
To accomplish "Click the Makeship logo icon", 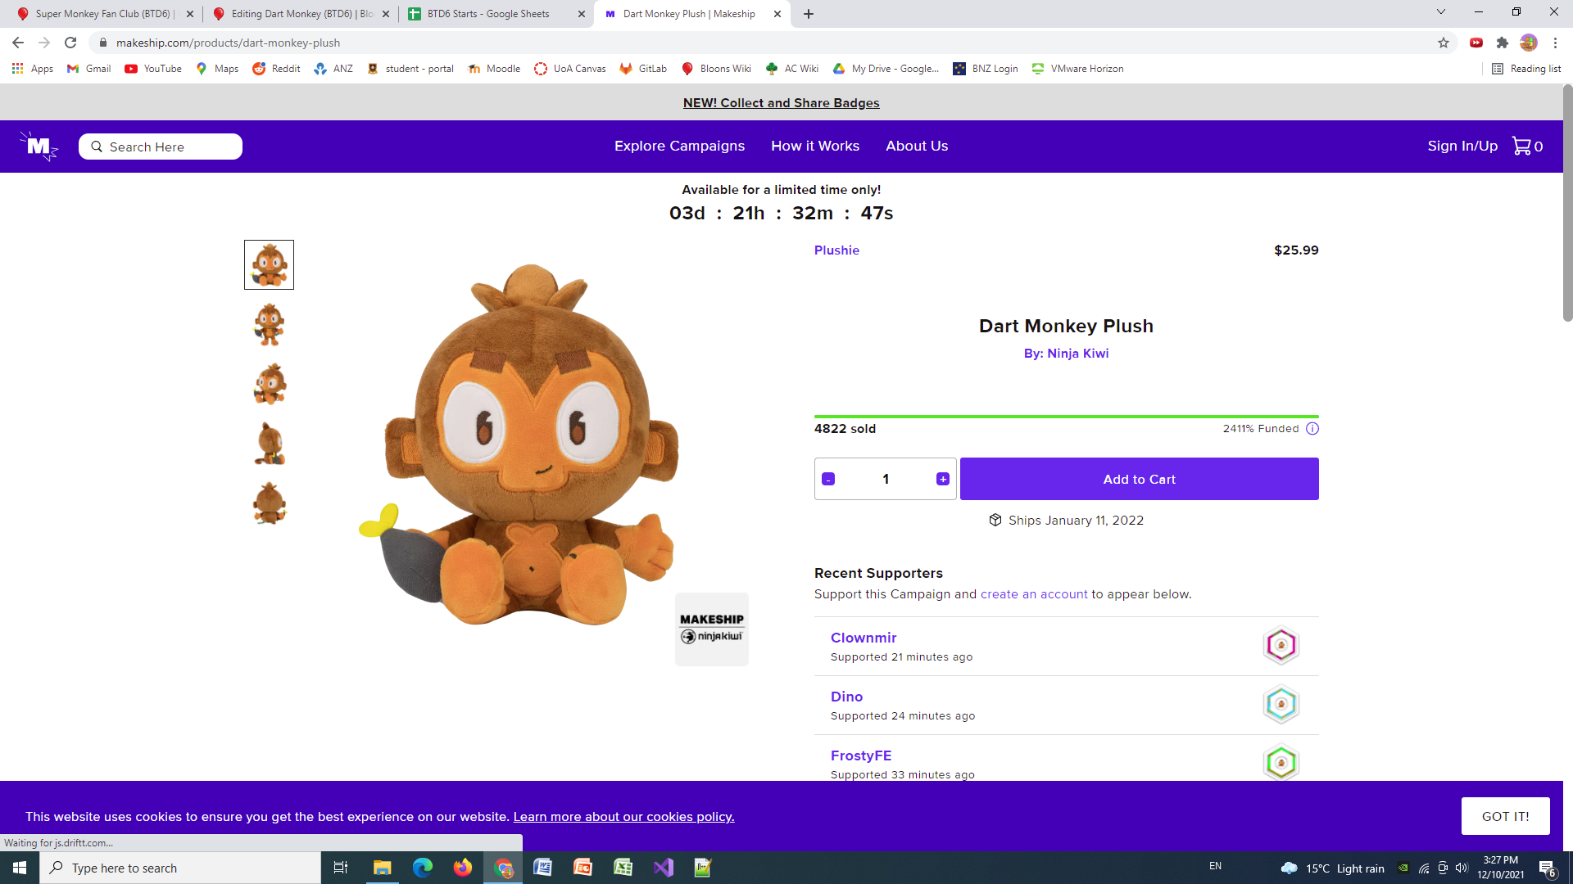I will [x=39, y=147].
